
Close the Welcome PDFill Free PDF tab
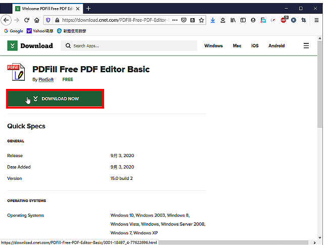tap(78, 9)
